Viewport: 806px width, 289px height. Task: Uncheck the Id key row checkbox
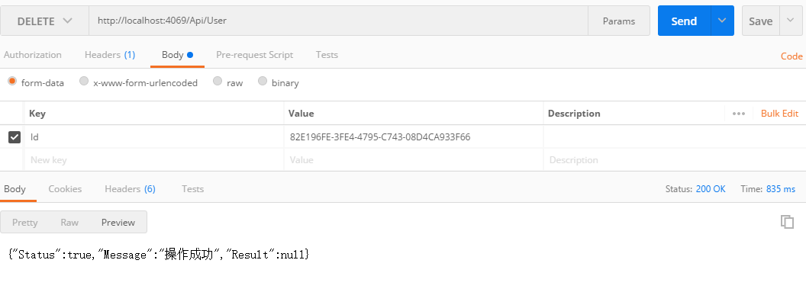coord(15,137)
